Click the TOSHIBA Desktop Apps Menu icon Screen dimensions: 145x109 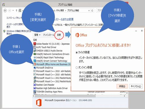(x=35, y=91)
